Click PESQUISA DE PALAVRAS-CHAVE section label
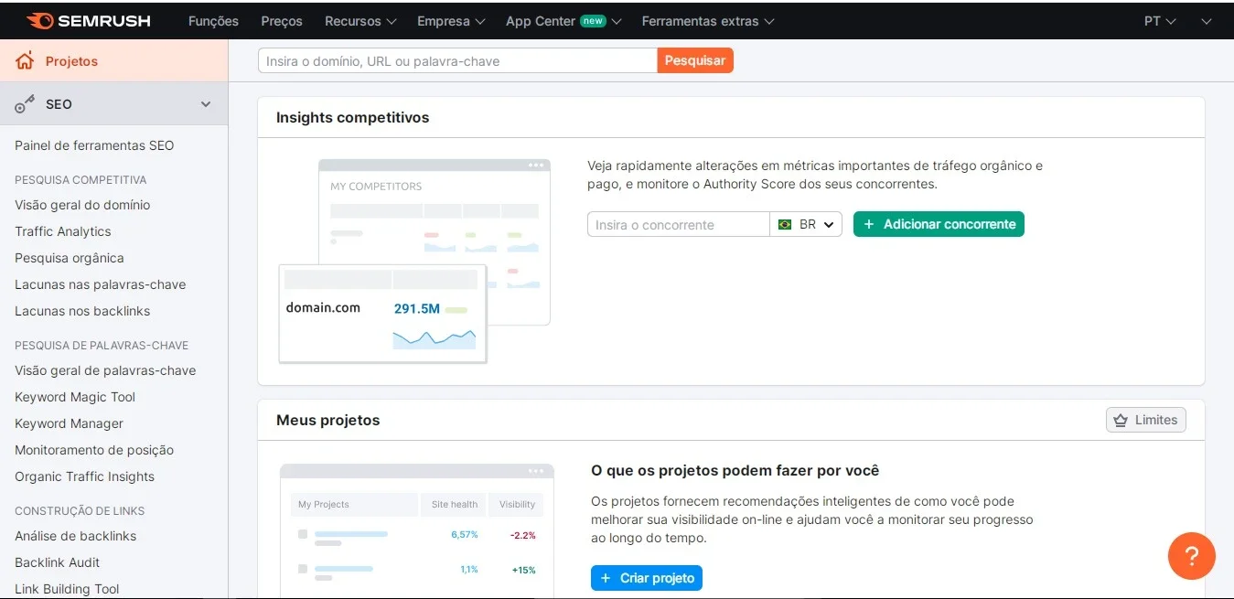 click(x=102, y=346)
